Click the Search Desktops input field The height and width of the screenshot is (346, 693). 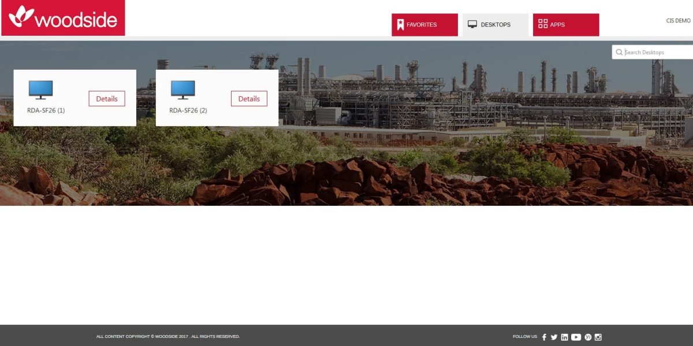click(653, 52)
